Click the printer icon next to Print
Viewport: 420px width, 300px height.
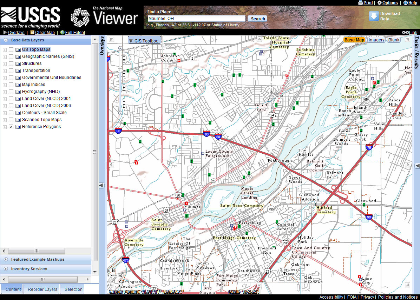click(360, 3)
